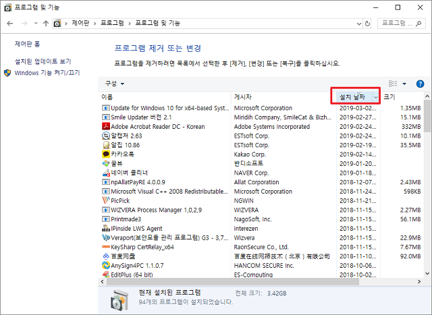Click the 꿀뷰 icon
This screenshot has height=315, width=432.
pos(106,163)
